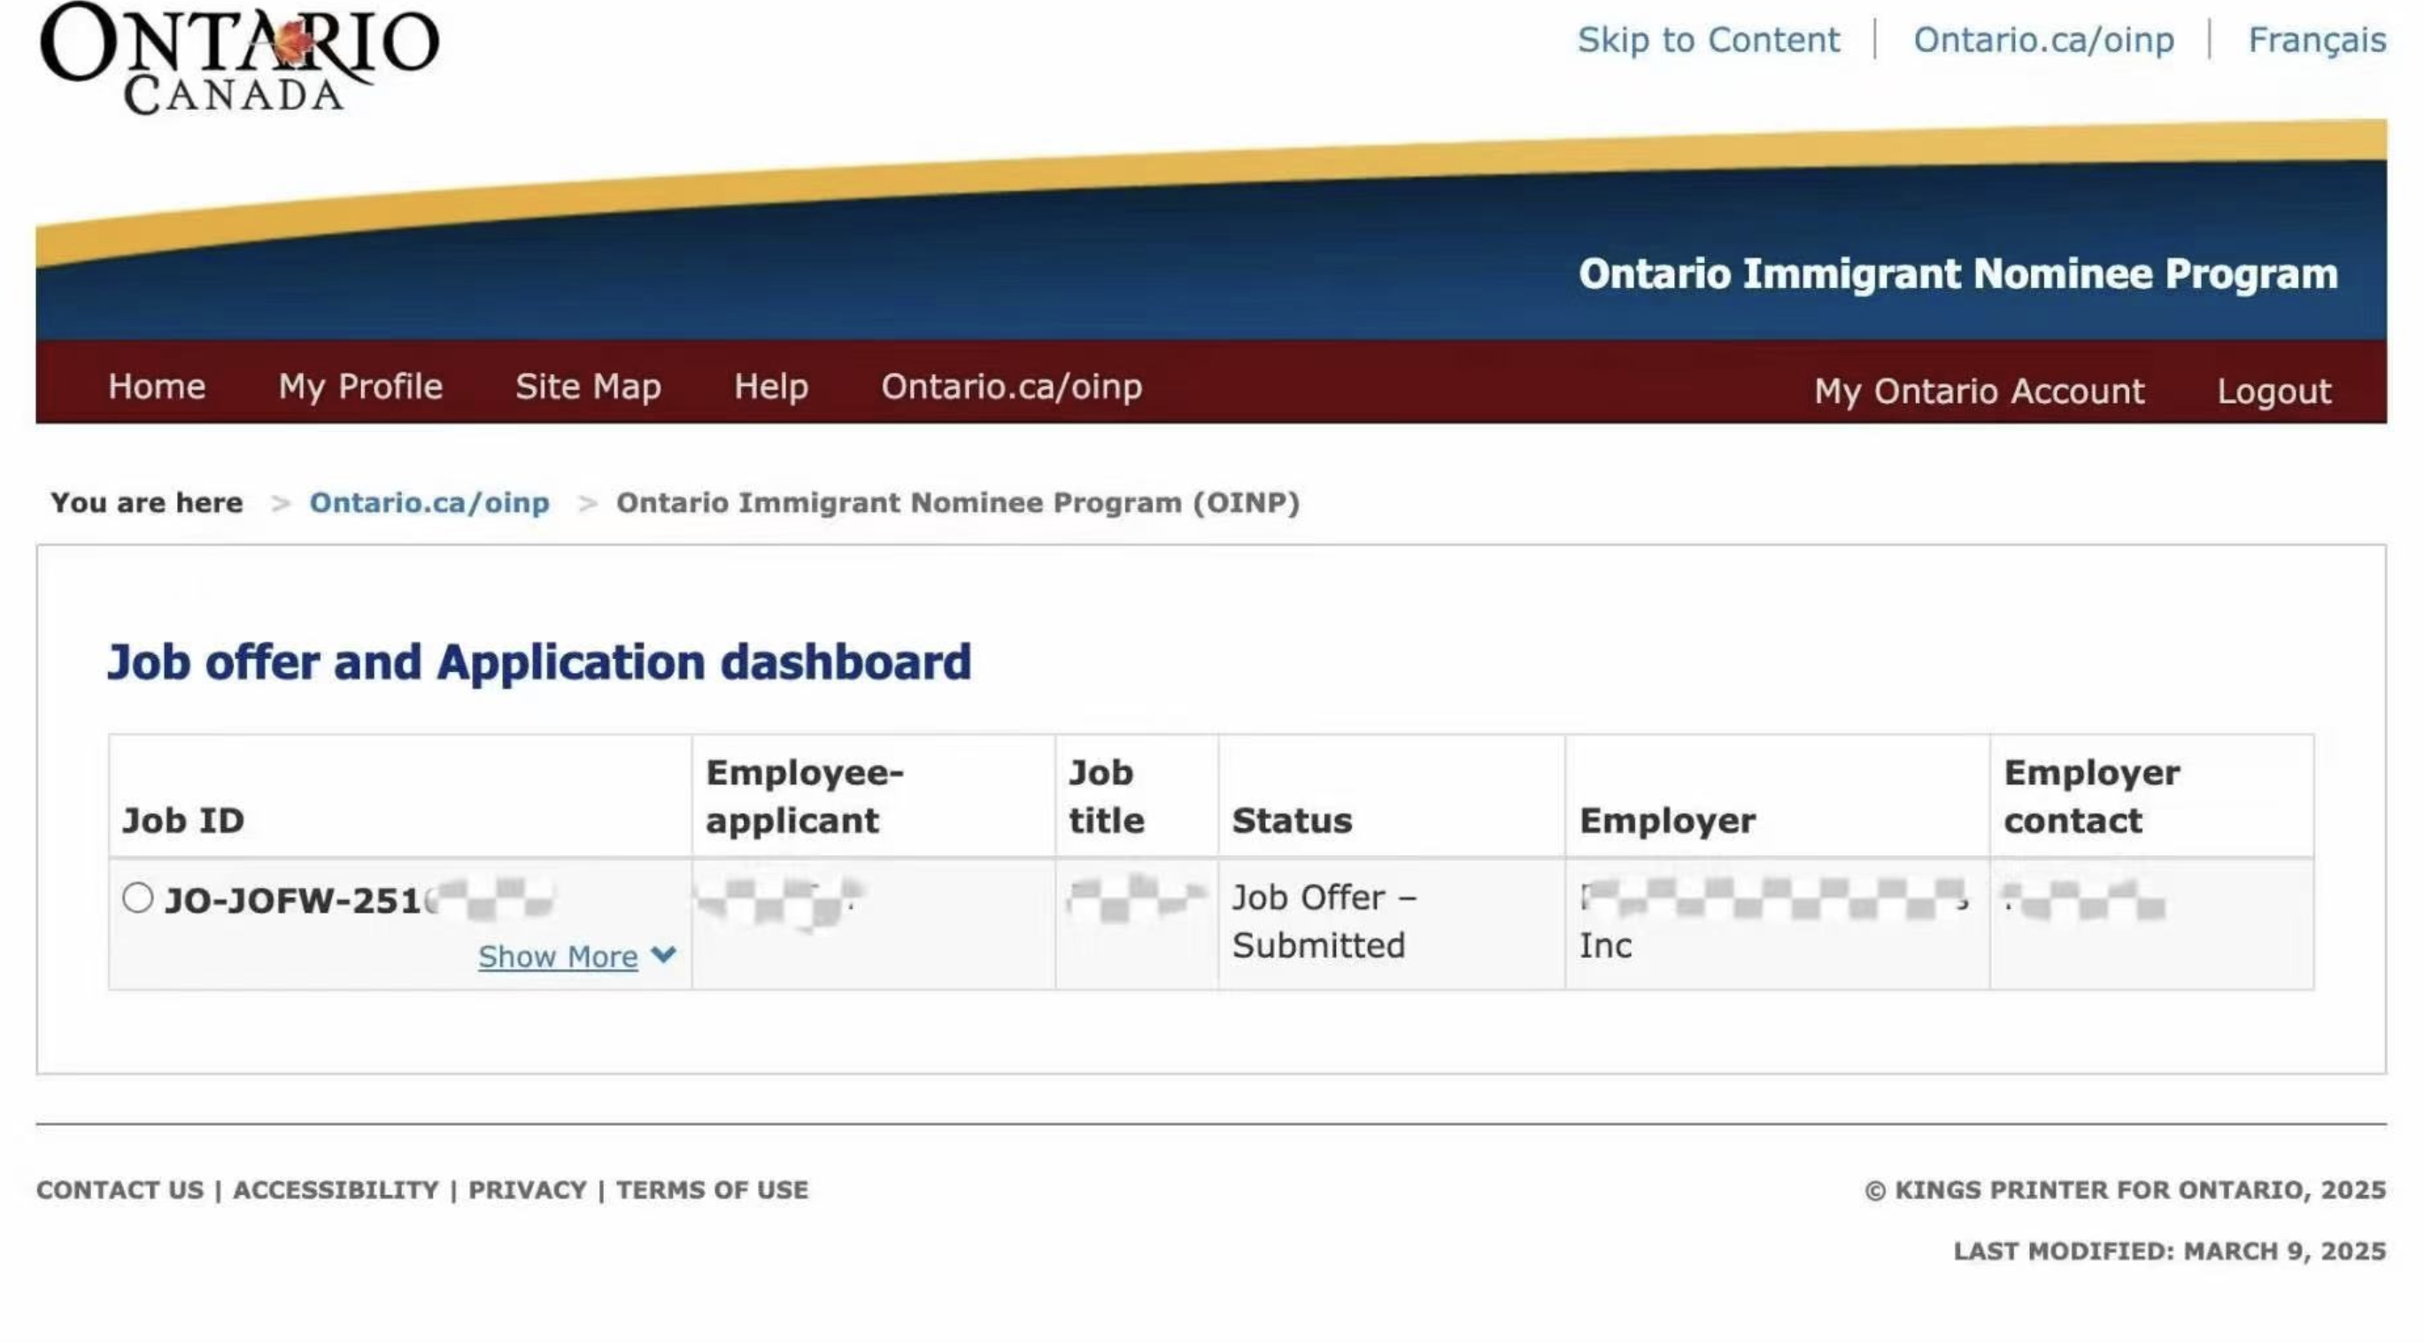Open the Accessibility footer link
Viewport: 2424px width, 1342px height.
(x=336, y=1190)
